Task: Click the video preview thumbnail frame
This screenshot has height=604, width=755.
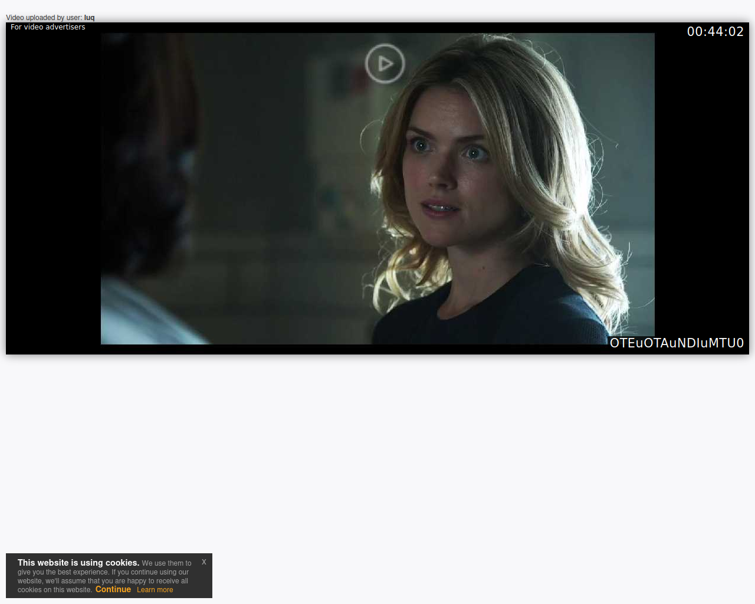Action: pyautogui.click(x=377, y=189)
